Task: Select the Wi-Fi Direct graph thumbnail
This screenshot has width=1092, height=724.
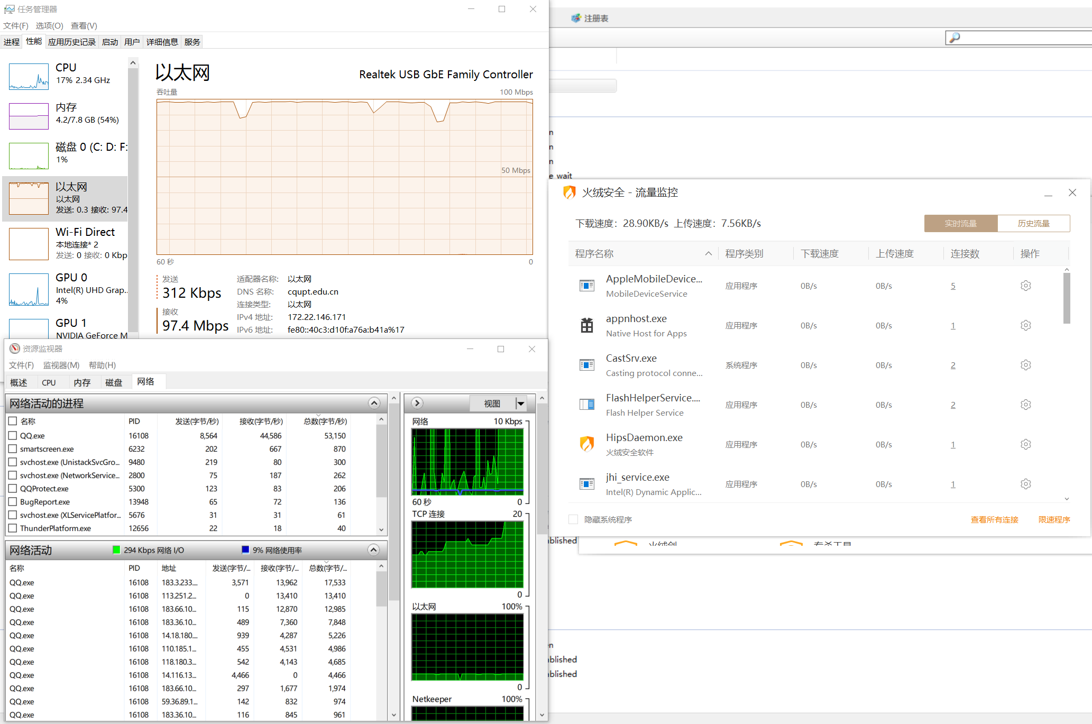Action: tap(29, 244)
